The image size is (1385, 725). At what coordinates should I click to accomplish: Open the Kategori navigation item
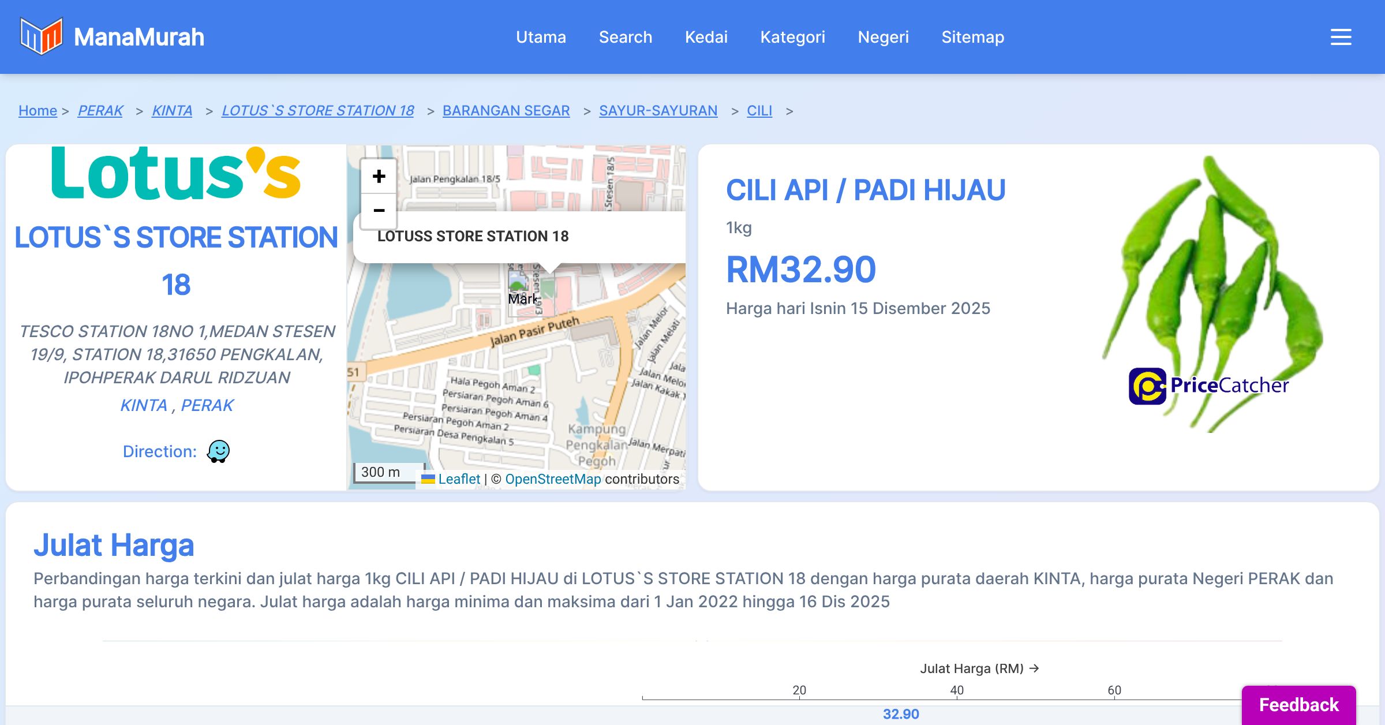point(792,37)
